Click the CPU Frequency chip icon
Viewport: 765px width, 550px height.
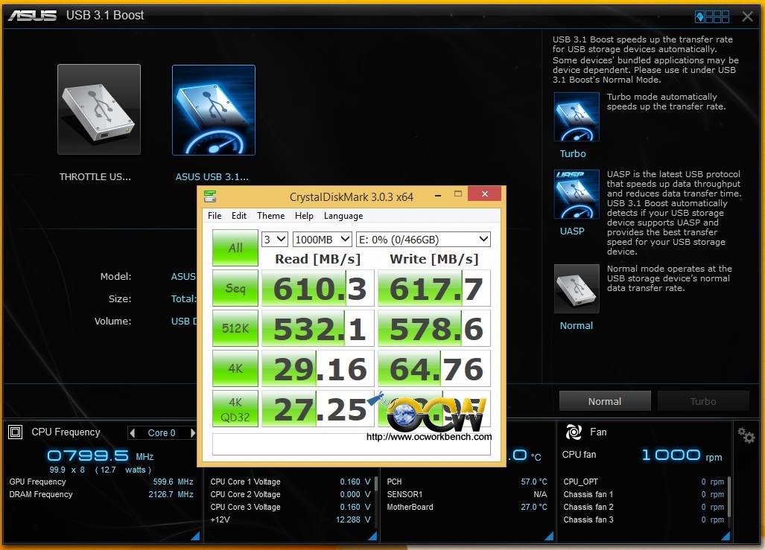point(15,432)
